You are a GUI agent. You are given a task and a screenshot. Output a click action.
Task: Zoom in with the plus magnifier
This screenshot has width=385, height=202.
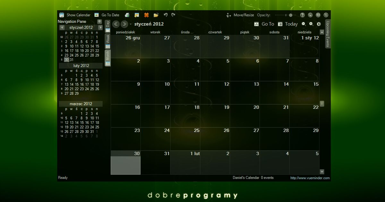point(311,24)
